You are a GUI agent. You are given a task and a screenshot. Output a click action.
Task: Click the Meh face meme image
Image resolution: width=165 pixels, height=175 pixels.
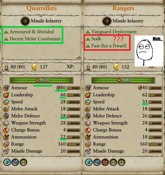click(149, 51)
